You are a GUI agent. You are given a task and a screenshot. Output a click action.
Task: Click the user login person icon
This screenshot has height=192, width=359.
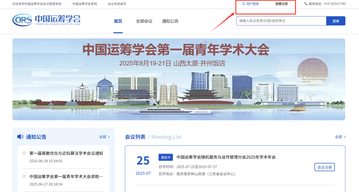point(243,4)
